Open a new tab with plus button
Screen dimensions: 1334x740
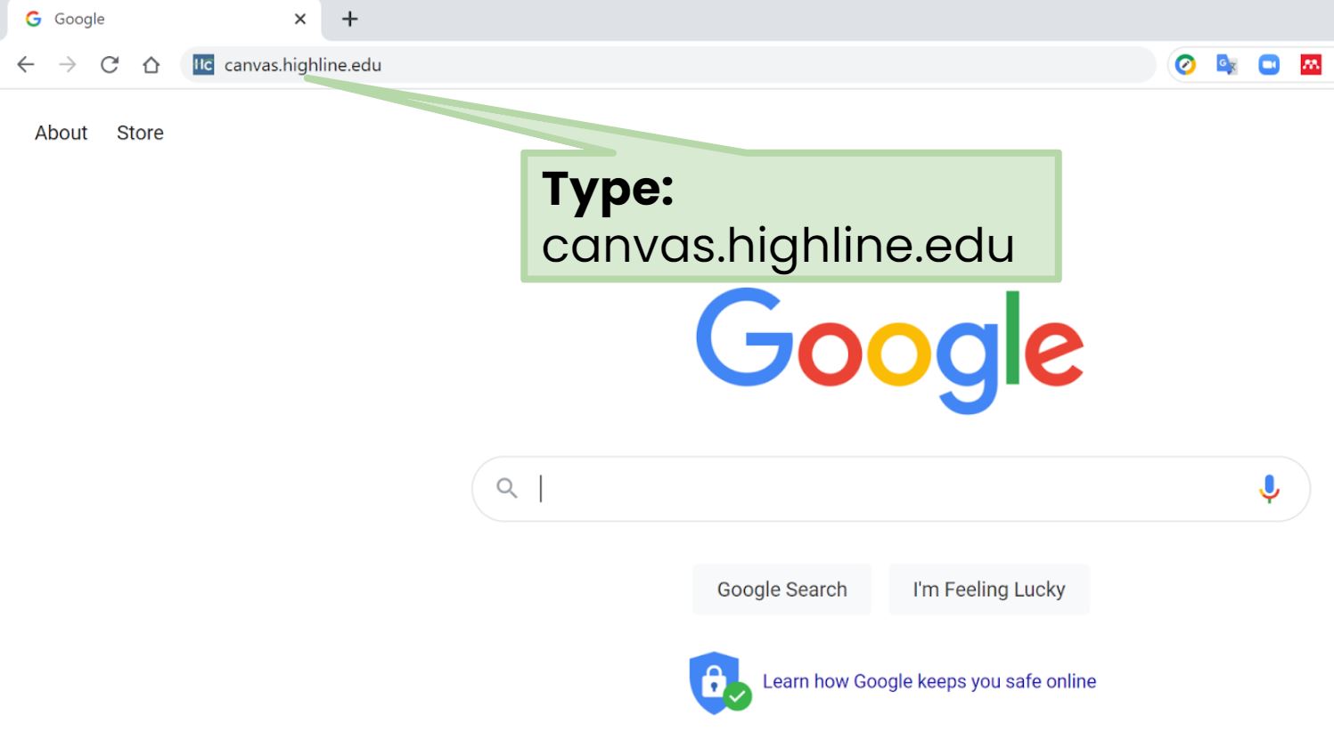tap(350, 19)
